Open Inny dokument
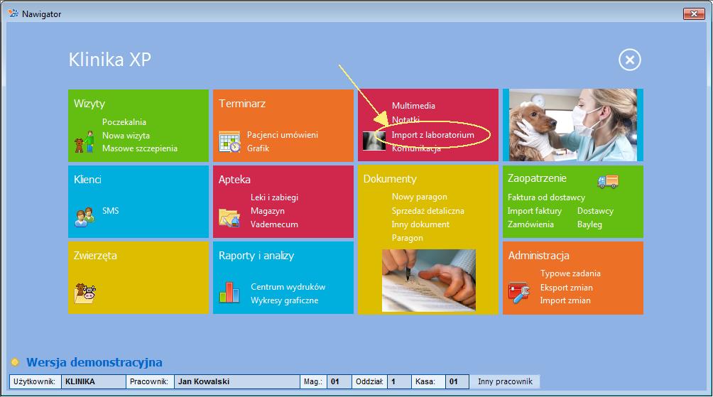 coord(420,224)
